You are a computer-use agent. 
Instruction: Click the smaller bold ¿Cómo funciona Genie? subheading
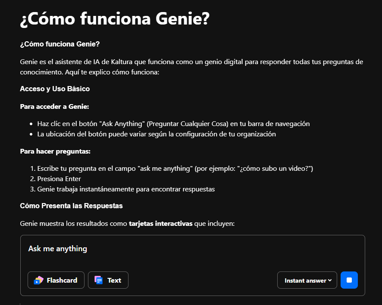[59, 44]
